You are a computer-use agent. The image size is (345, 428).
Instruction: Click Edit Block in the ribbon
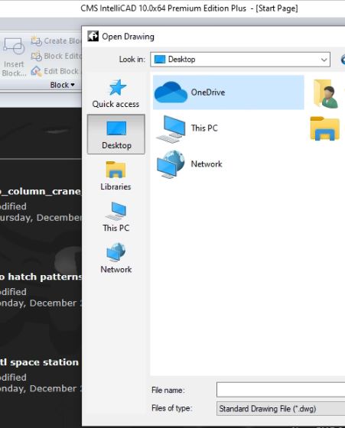[56, 71]
